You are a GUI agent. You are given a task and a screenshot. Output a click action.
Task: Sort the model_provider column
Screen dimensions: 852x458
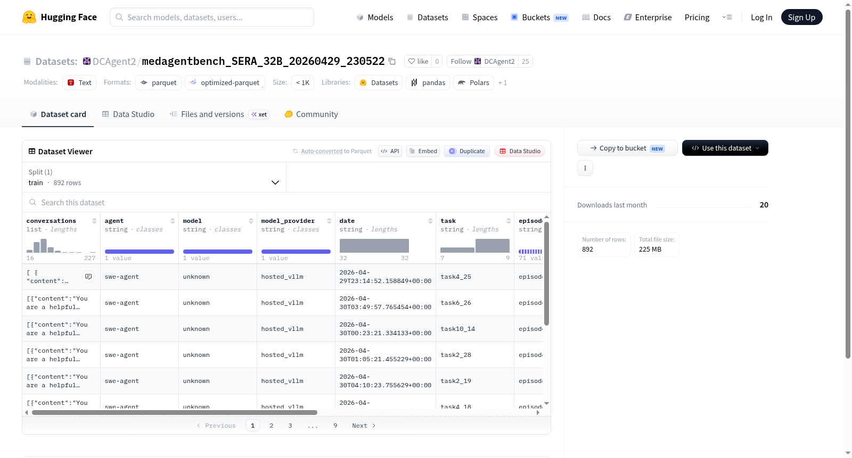[329, 221]
